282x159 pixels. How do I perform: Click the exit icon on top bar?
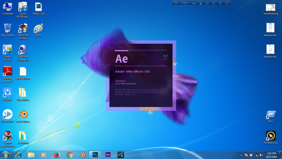(227, 3)
